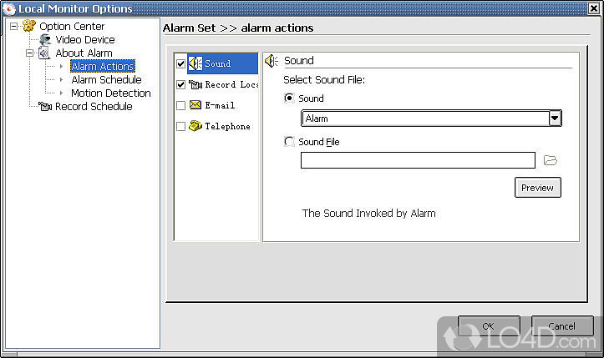Select Option Center in the tree
This screenshot has height=358, width=604.
[x=72, y=26]
